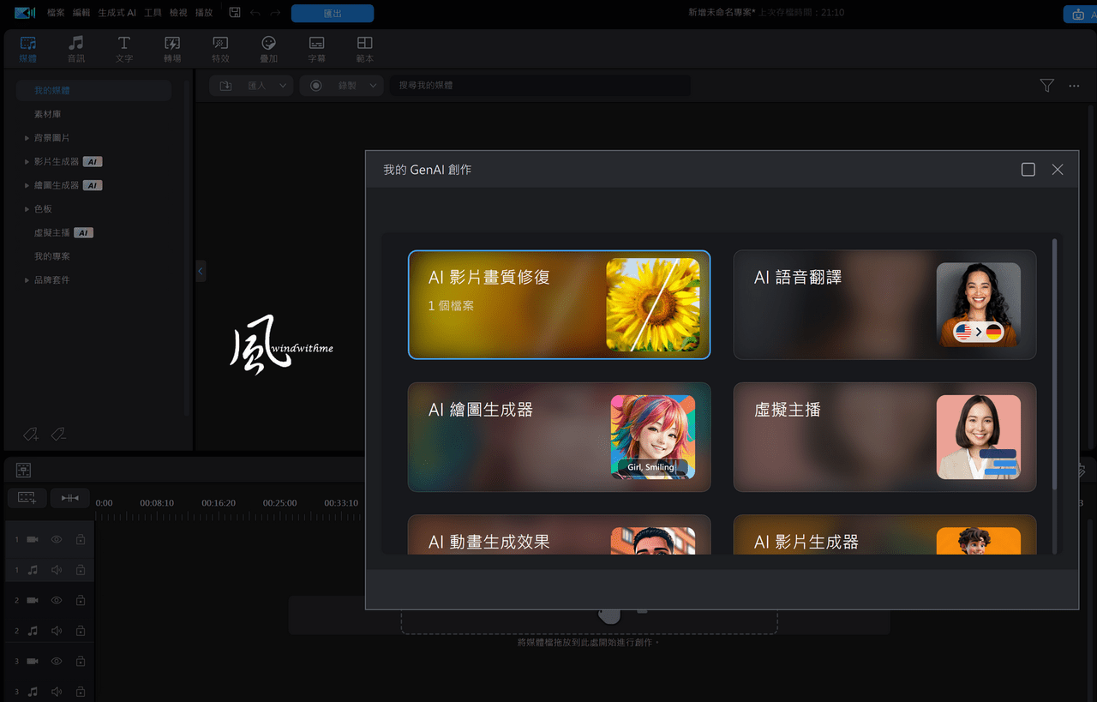Click the filter funnel icon in media library

pos(1046,86)
